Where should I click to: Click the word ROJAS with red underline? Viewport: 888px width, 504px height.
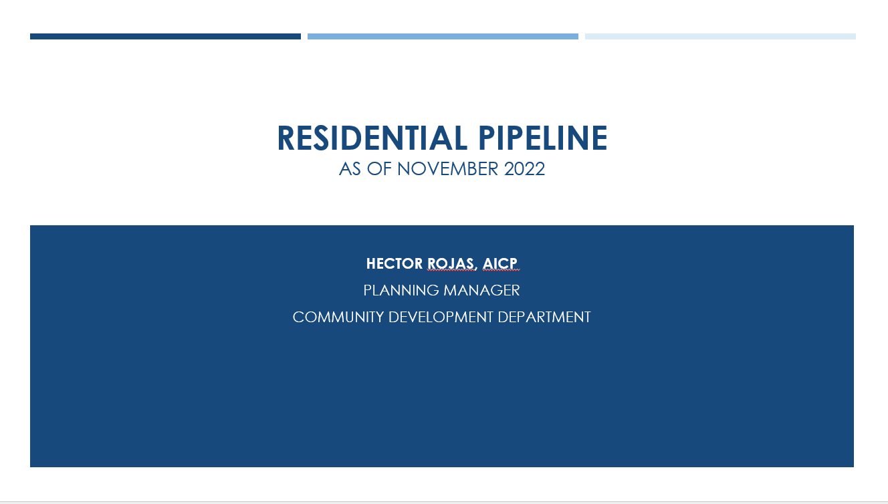[449, 263]
